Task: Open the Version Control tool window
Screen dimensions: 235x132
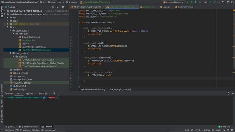Action: coord(29,126)
